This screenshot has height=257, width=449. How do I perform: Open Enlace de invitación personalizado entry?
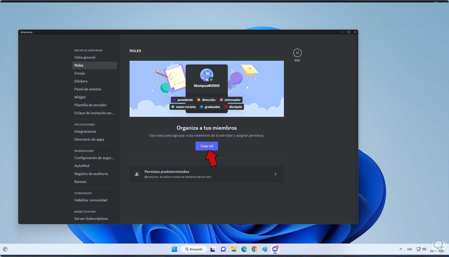[x=94, y=113]
